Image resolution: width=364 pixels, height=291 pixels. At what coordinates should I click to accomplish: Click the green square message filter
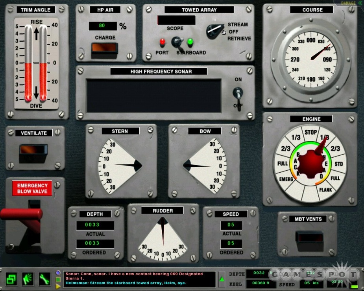58,279
